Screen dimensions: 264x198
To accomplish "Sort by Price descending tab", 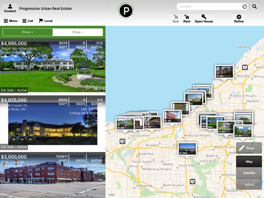I will coord(78,32).
